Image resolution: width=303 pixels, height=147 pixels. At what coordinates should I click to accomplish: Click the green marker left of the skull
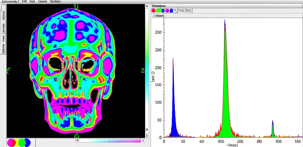tap(9, 70)
